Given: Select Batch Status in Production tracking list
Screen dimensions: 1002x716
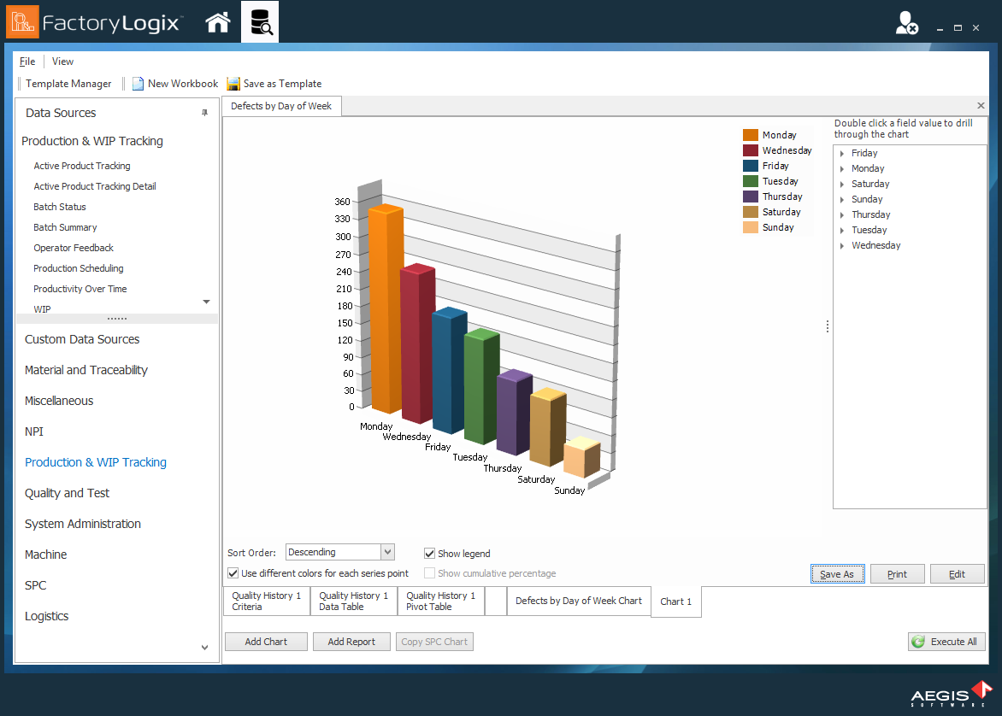Looking at the screenshot, I should [58, 206].
